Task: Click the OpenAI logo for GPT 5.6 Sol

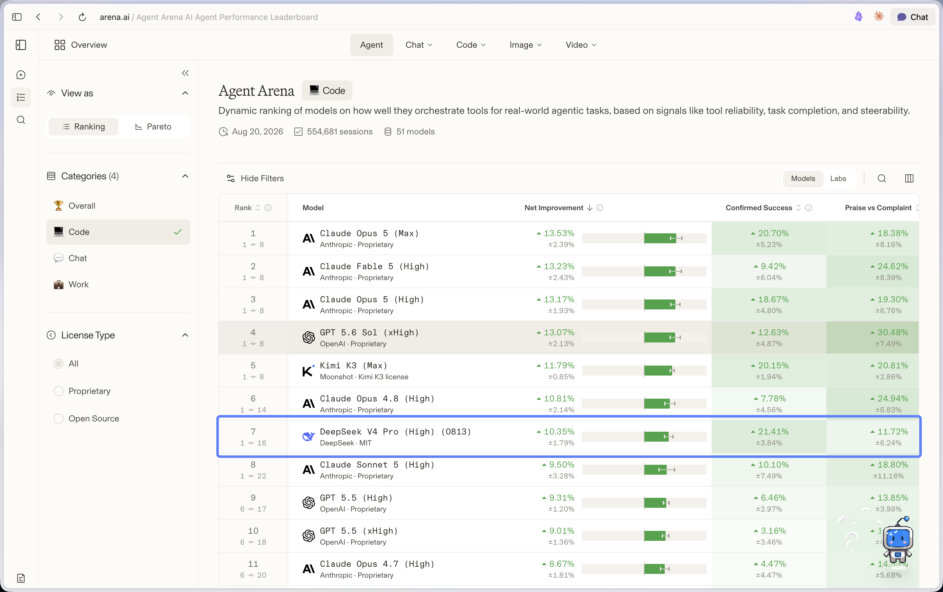Action: coord(308,337)
